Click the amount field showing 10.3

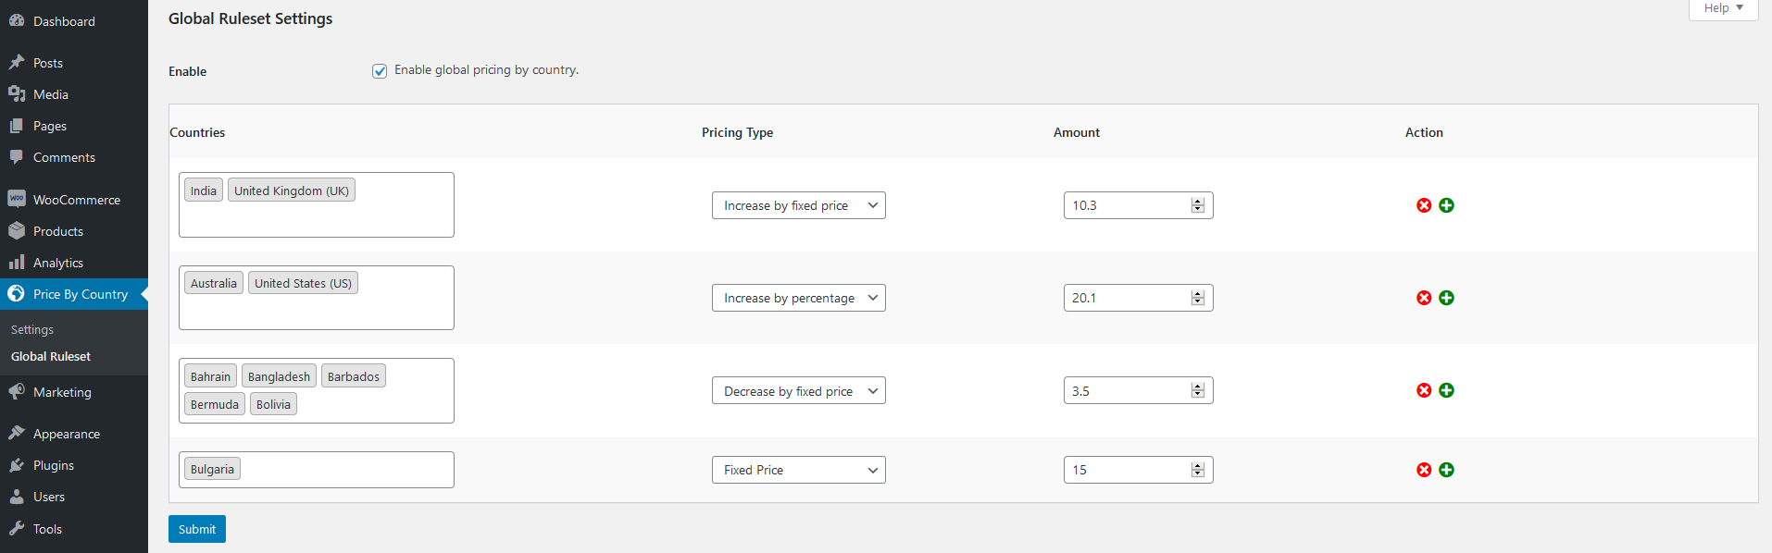[x=1125, y=205]
